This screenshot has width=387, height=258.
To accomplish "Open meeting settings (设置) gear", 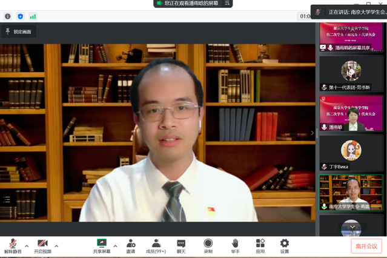I will (x=284, y=245).
